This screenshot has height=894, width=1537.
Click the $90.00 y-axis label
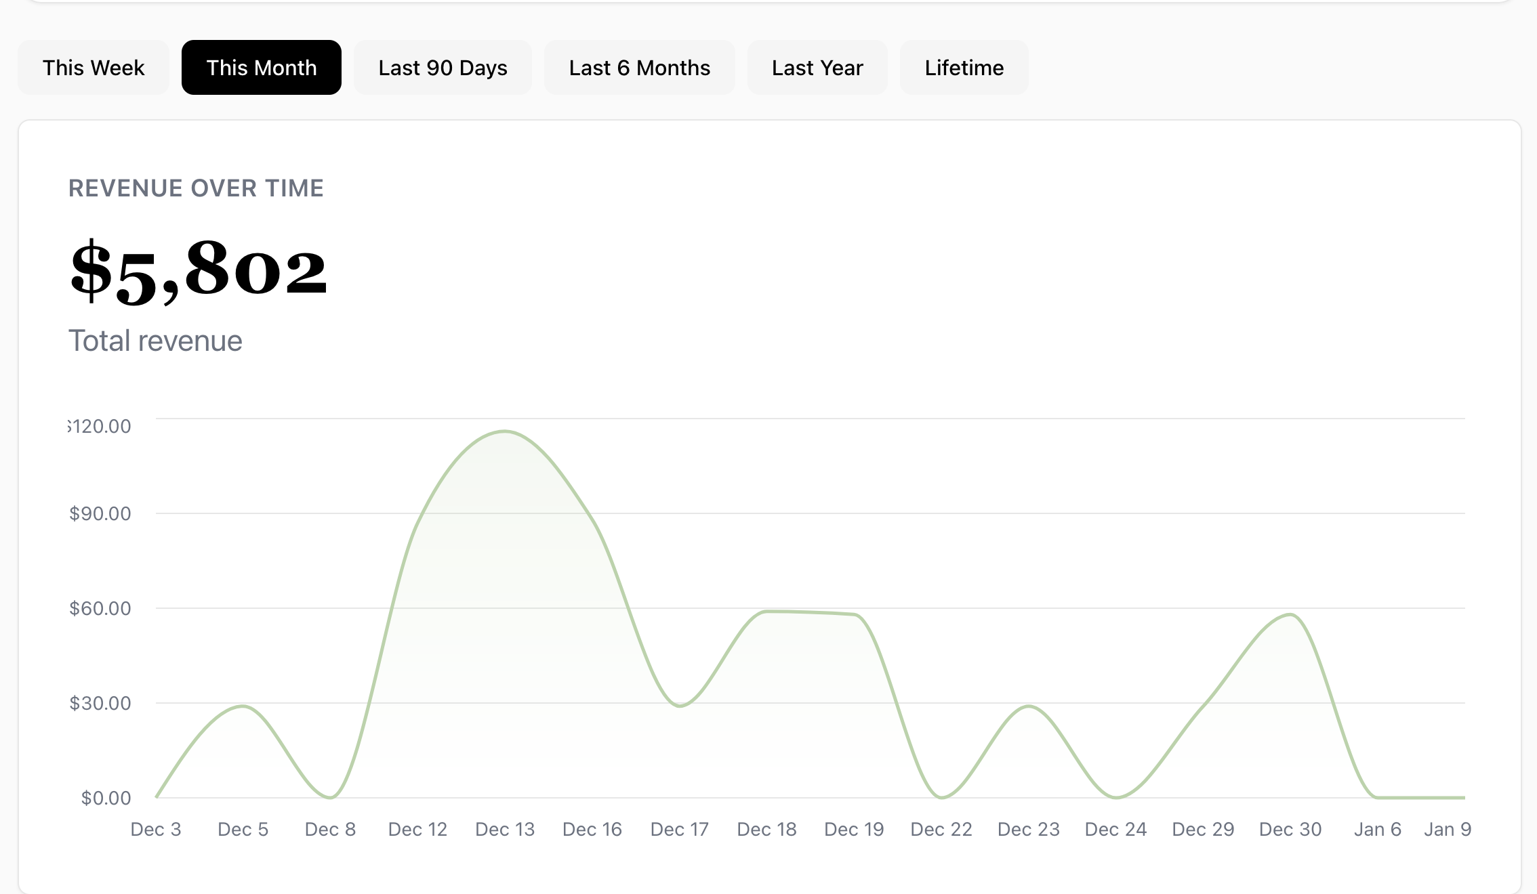click(x=100, y=513)
